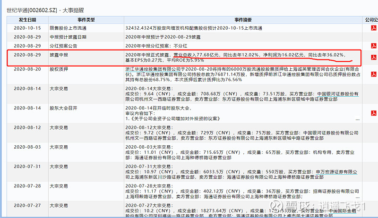Expand the ellipsis in 2020-07-28 大宗交易 summary
The image size is (378, 218).
point(357,197)
